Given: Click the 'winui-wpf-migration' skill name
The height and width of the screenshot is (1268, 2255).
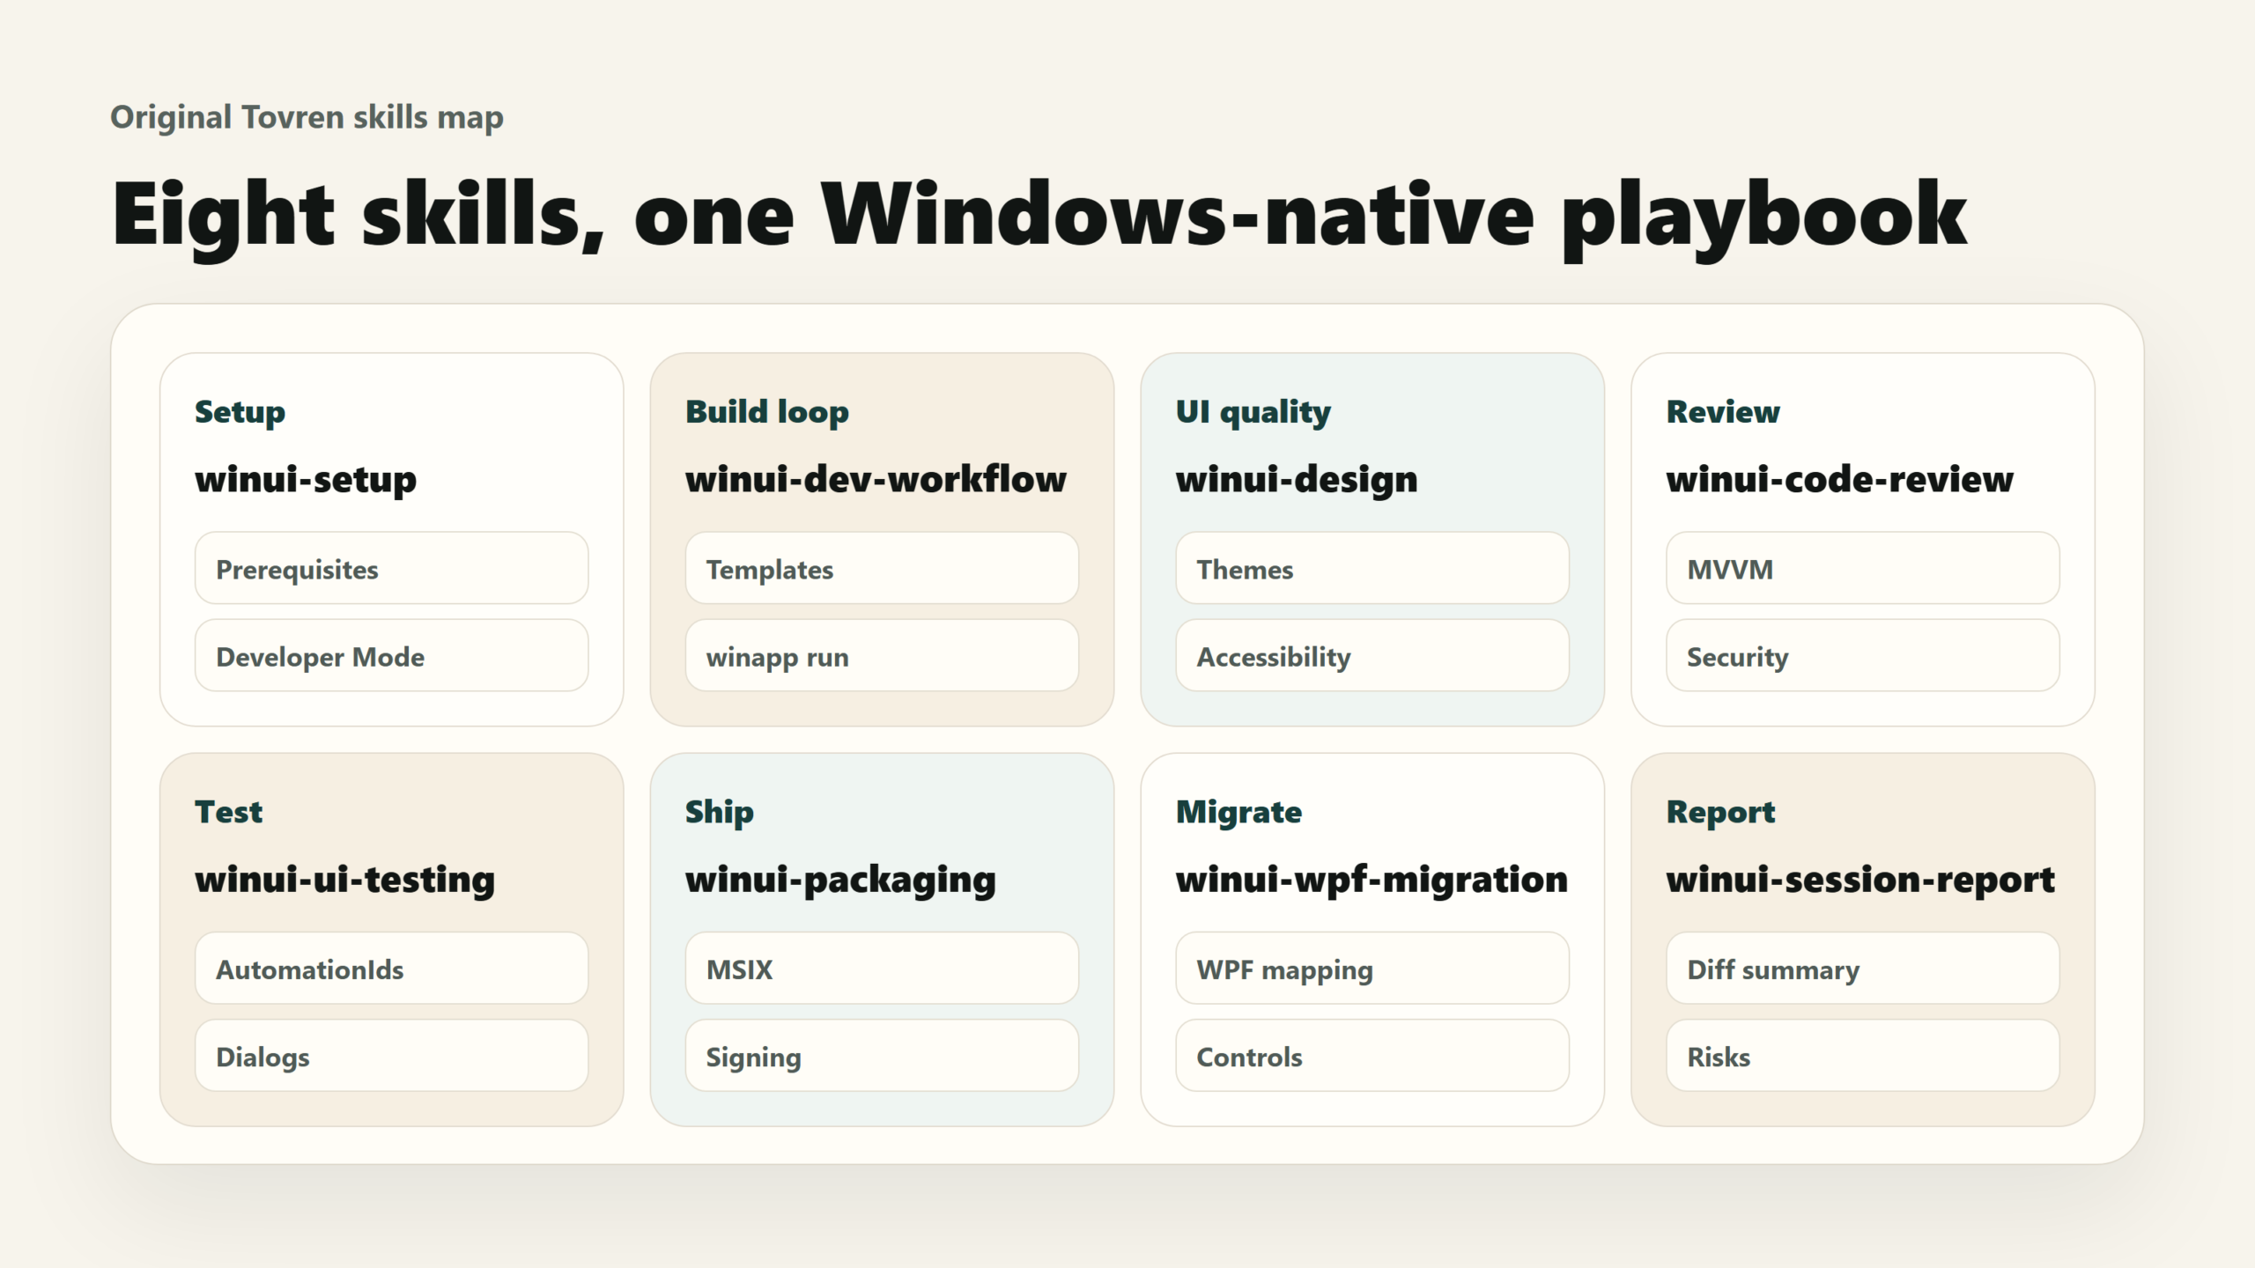Looking at the screenshot, I should (1371, 880).
